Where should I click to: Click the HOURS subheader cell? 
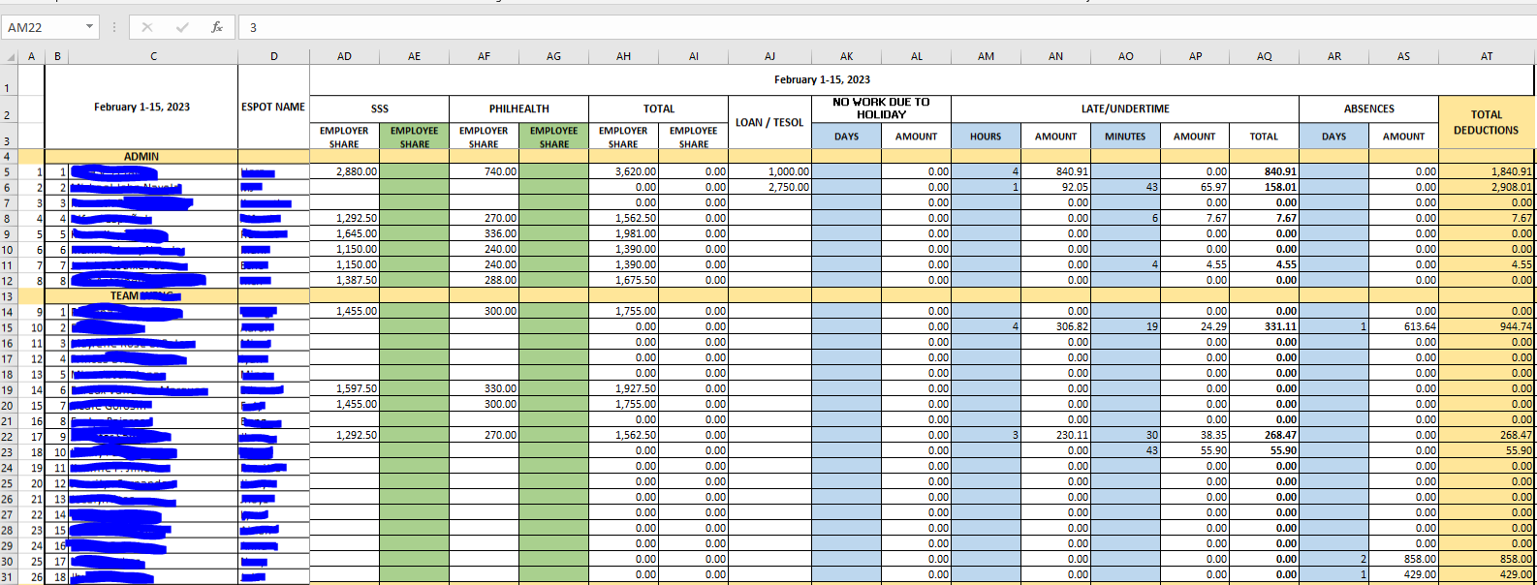[986, 136]
